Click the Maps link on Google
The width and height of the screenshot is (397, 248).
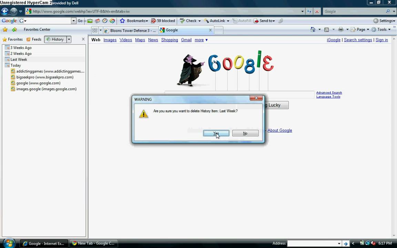click(x=140, y=40)
